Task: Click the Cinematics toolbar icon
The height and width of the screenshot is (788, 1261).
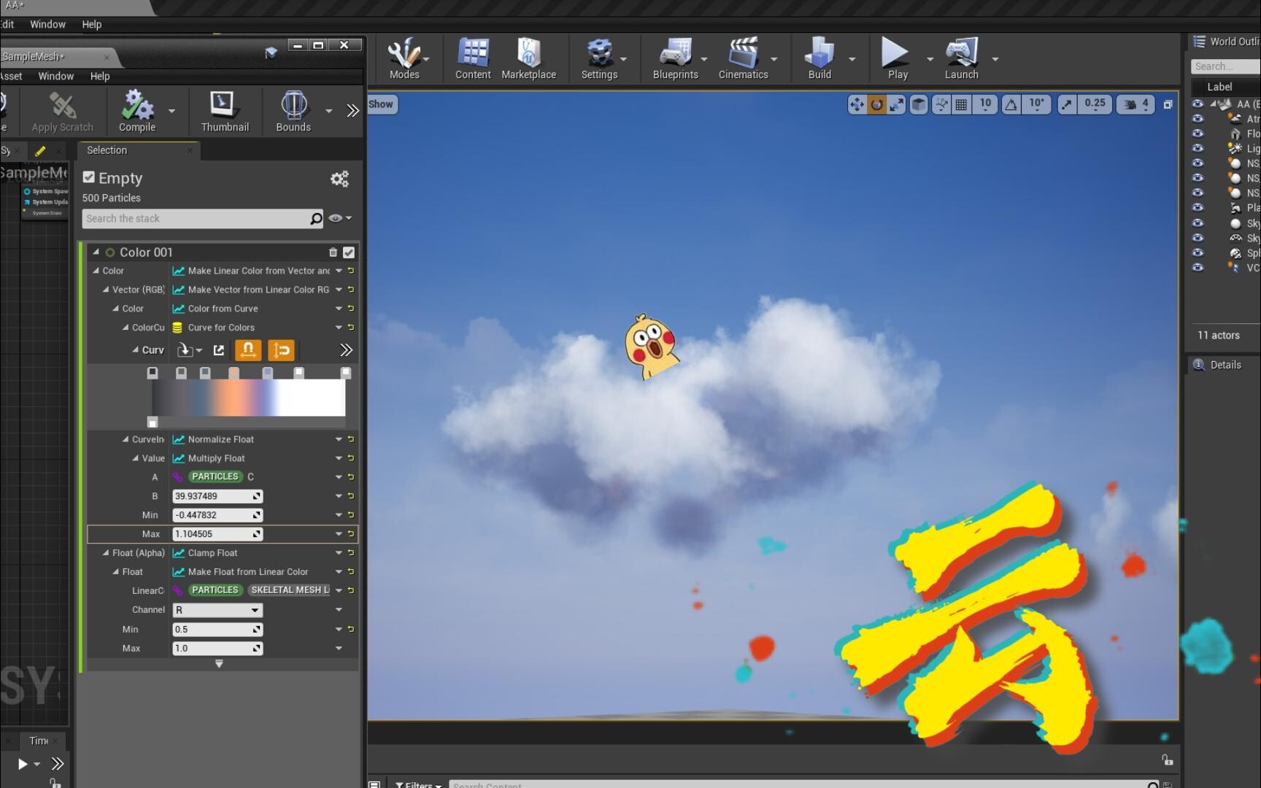Action: tap(742, 58)
